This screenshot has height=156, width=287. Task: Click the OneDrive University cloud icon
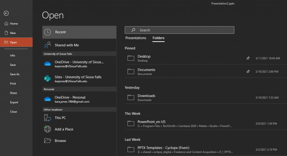[x=48, y=64]
